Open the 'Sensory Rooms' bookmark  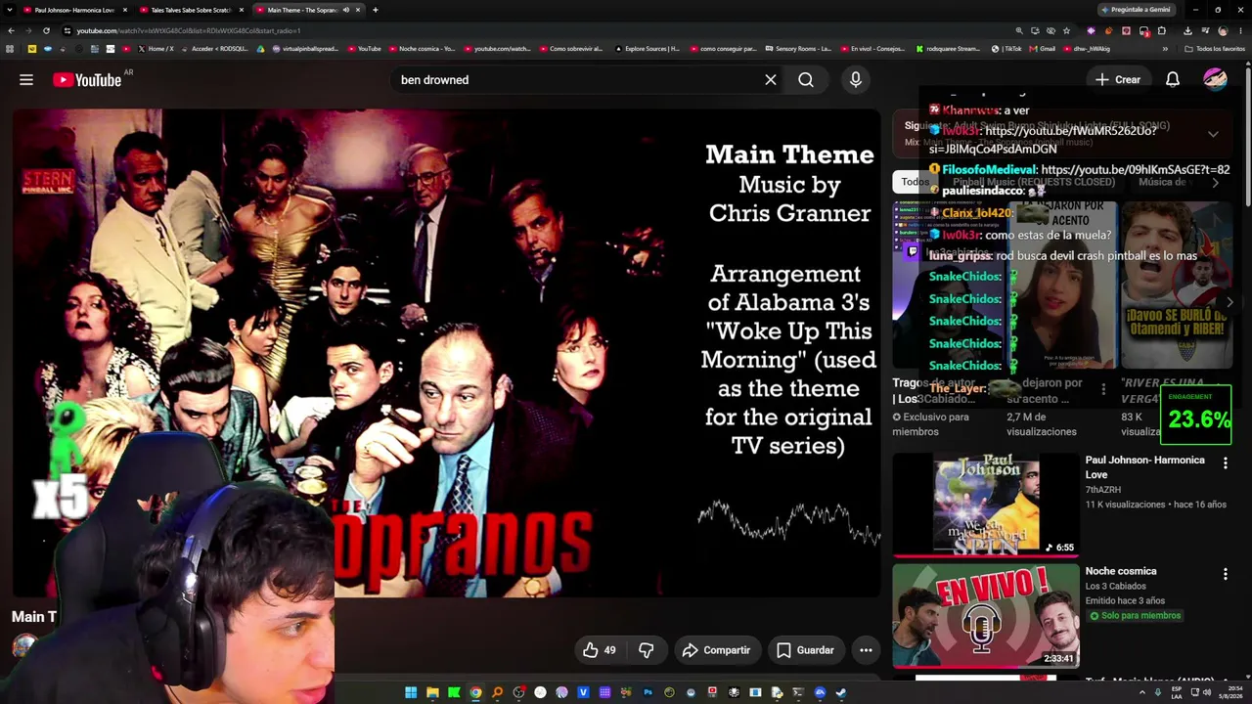coord(798,48)
